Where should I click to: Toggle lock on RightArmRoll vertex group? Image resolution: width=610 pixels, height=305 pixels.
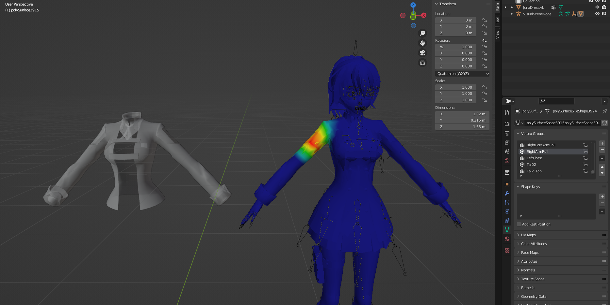(585, 152)
